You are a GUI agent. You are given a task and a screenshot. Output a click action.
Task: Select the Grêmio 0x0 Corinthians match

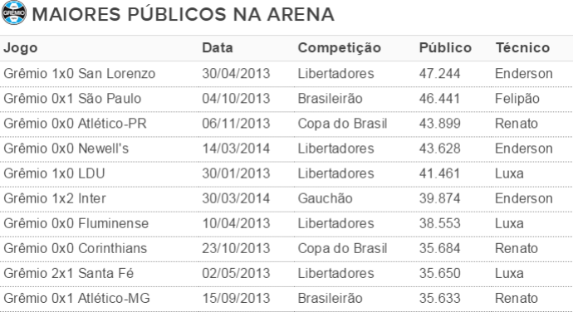pyautogui.click(x=76, y=248)
